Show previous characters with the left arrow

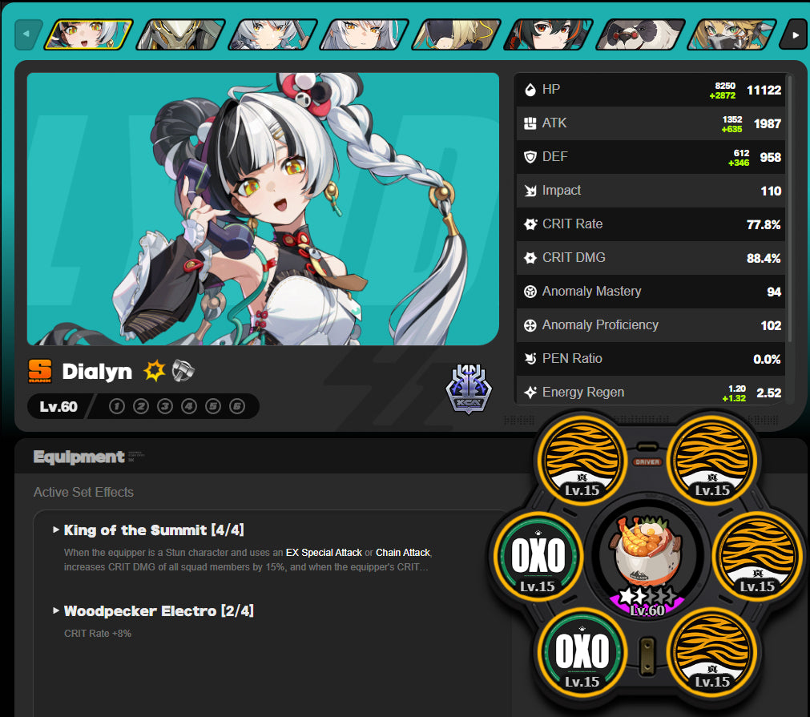(x=27, y=35)
